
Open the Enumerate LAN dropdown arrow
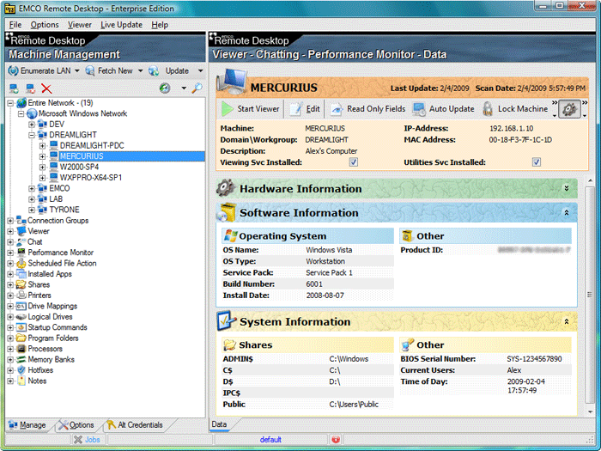(77, 71)
